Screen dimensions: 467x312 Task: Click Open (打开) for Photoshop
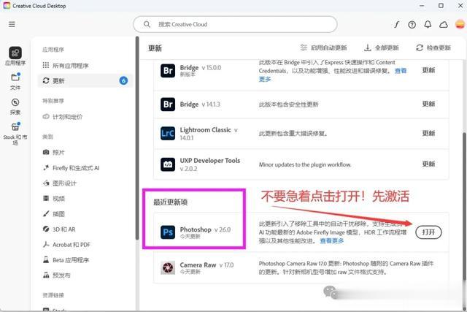pos(428,232)
